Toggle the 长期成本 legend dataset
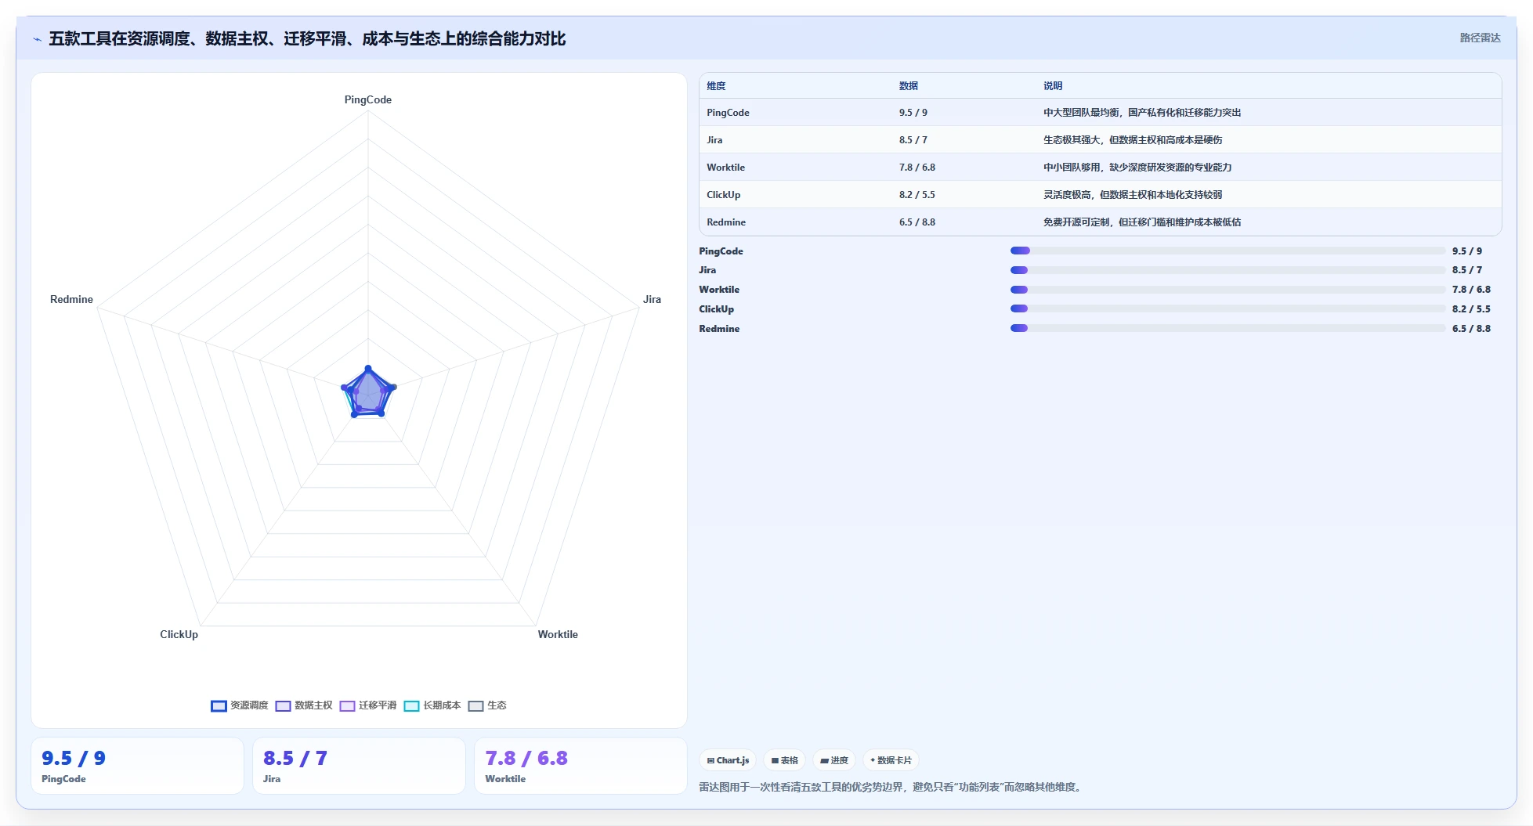 point(432,705)
